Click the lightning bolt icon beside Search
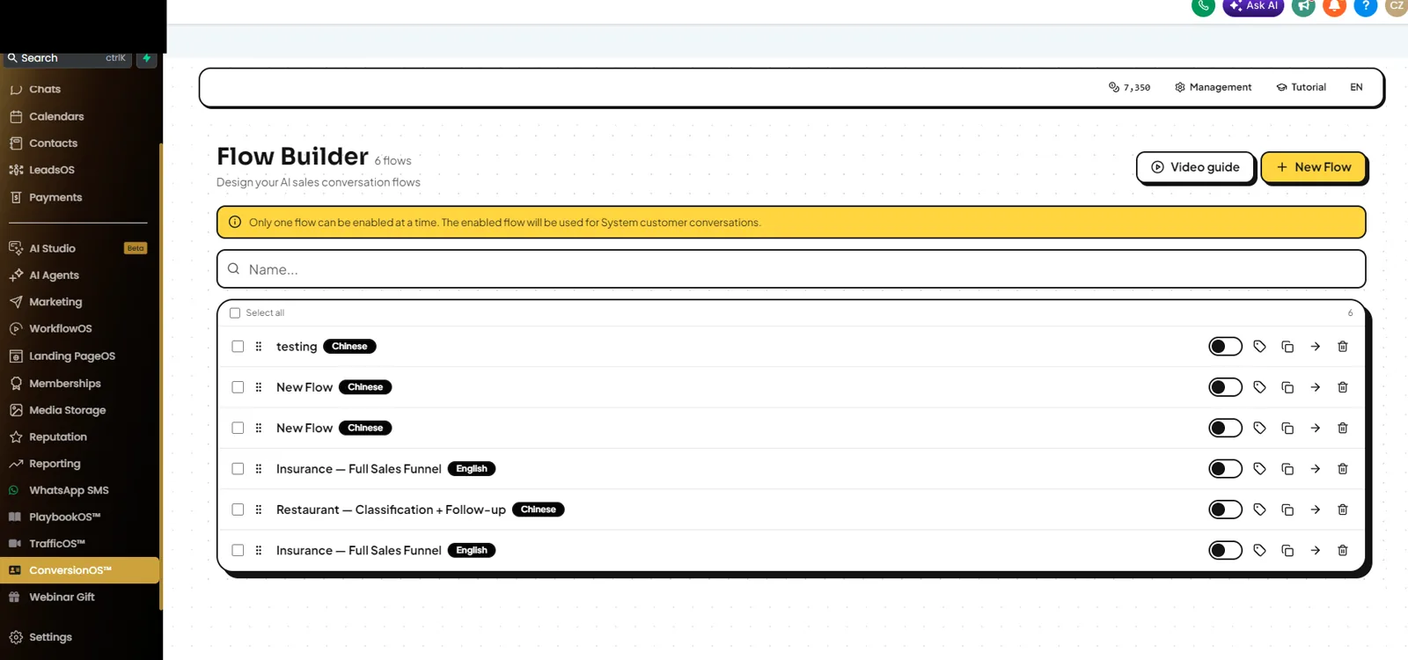1408x660 pixels. point(147,58)
